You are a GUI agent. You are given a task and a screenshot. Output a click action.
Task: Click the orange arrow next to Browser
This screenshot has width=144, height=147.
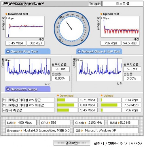pos(21,131)
